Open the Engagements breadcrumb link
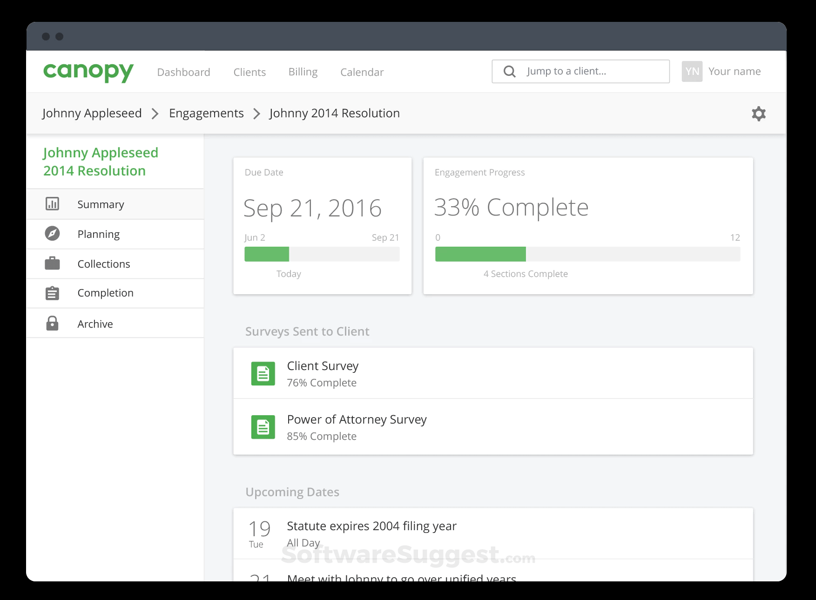 point(206,113)
